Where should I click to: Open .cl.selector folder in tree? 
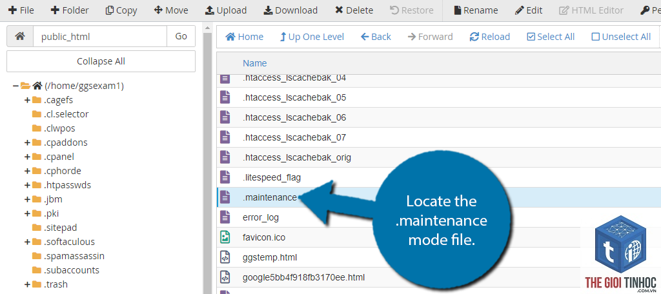point(66,114)
